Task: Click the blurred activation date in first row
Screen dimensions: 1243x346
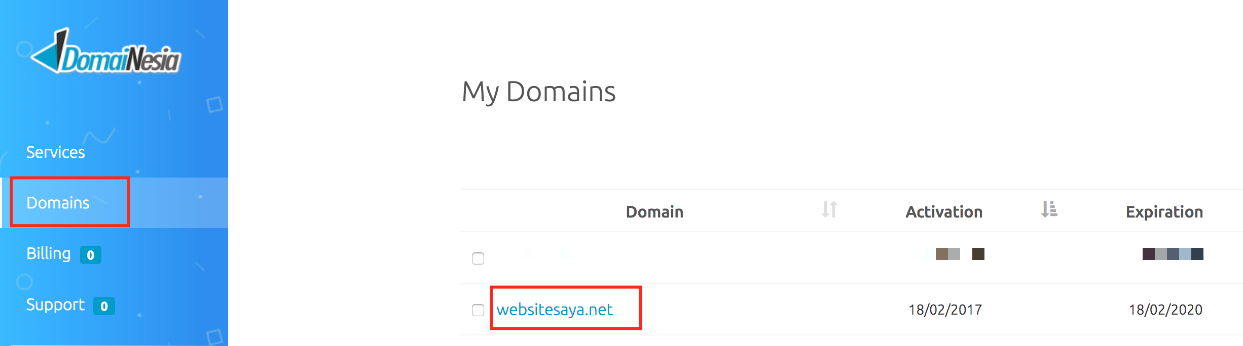Action: (954, 254)
